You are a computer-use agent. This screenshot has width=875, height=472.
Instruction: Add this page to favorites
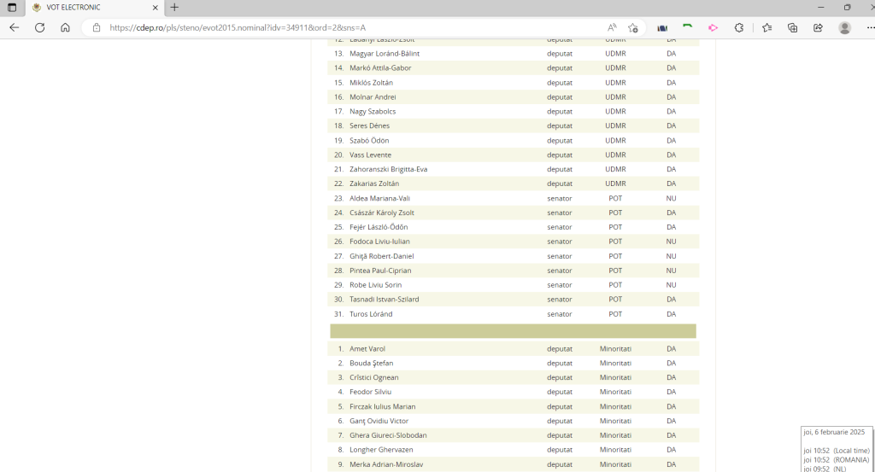click(x=633, y=27)
